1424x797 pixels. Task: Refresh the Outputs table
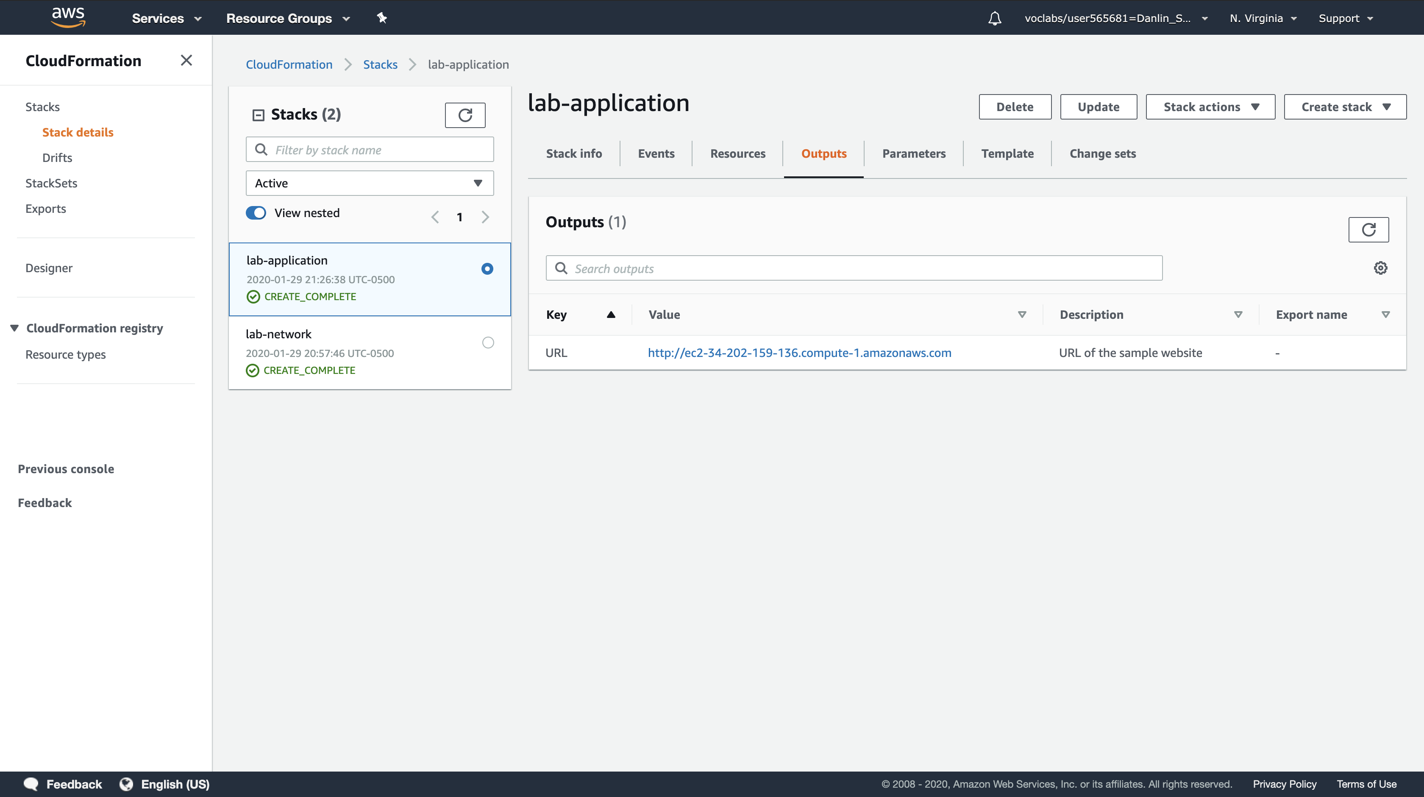[1368, 229]
